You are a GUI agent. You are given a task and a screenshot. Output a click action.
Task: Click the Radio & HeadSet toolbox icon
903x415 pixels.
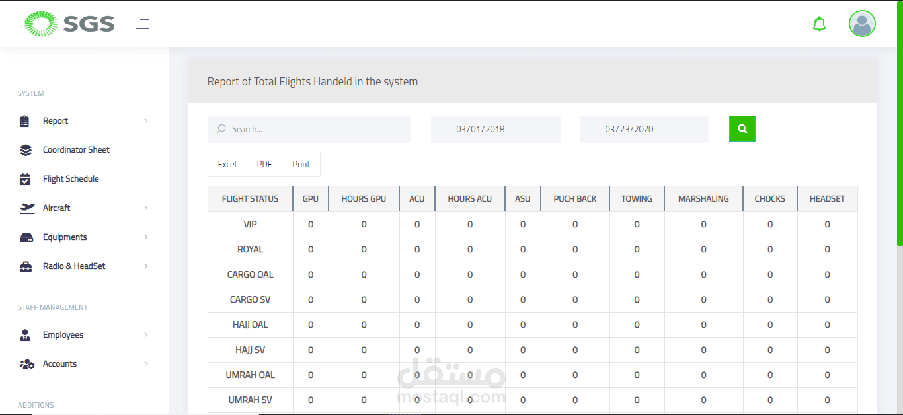[26, 266]
